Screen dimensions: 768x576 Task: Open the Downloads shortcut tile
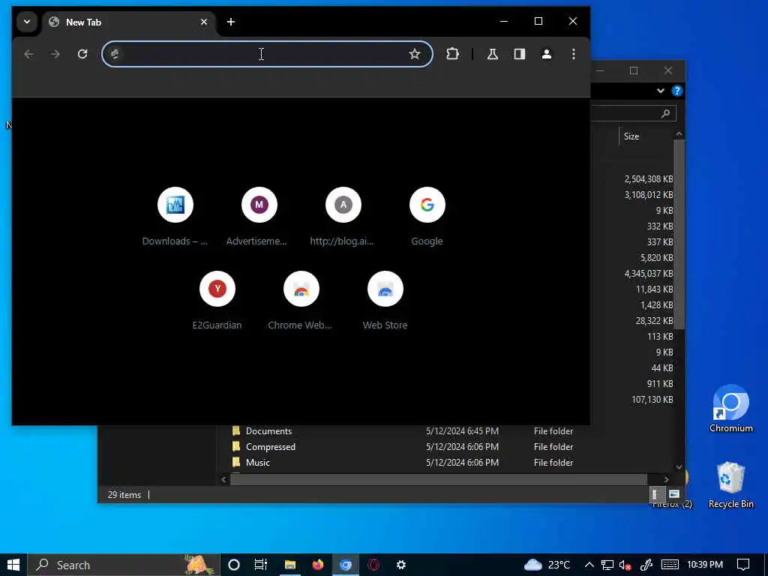click(x=175, y=217)
